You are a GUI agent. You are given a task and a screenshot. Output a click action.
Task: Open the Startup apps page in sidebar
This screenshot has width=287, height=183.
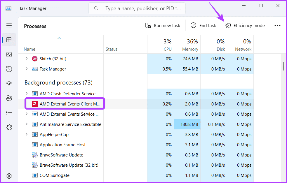coord(9,83)
